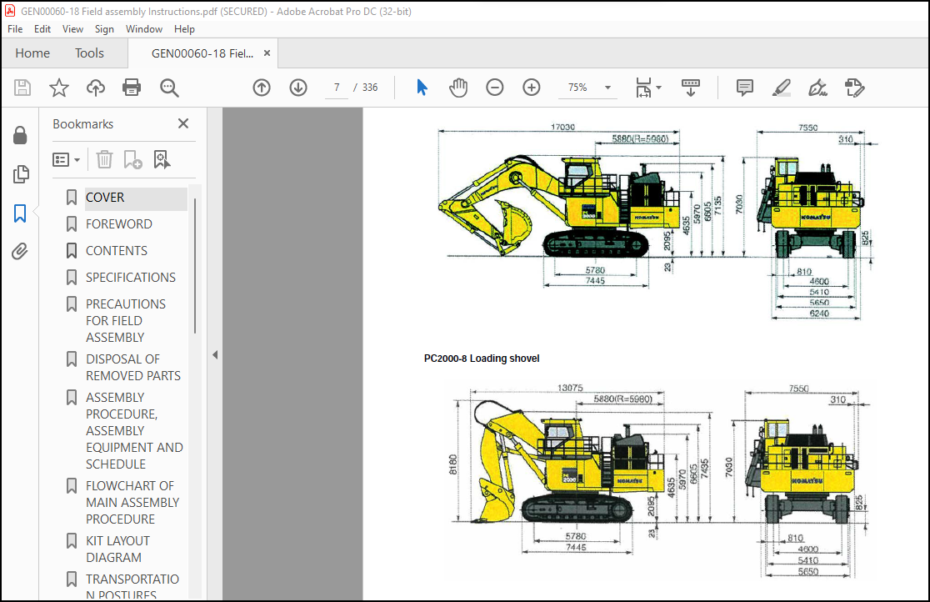Open the page thumbnails panel
The width and height of the screenshot is (930, 602).
tap(20, 174)
